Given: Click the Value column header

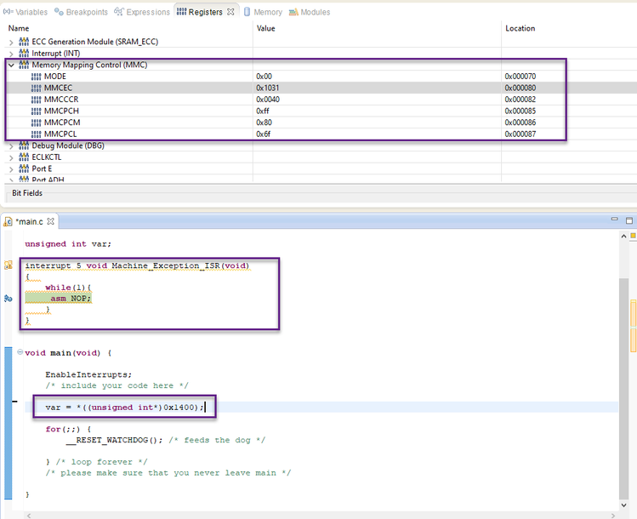Looking at the screenshot, I should pyautogui.click(x=266, y=28).
